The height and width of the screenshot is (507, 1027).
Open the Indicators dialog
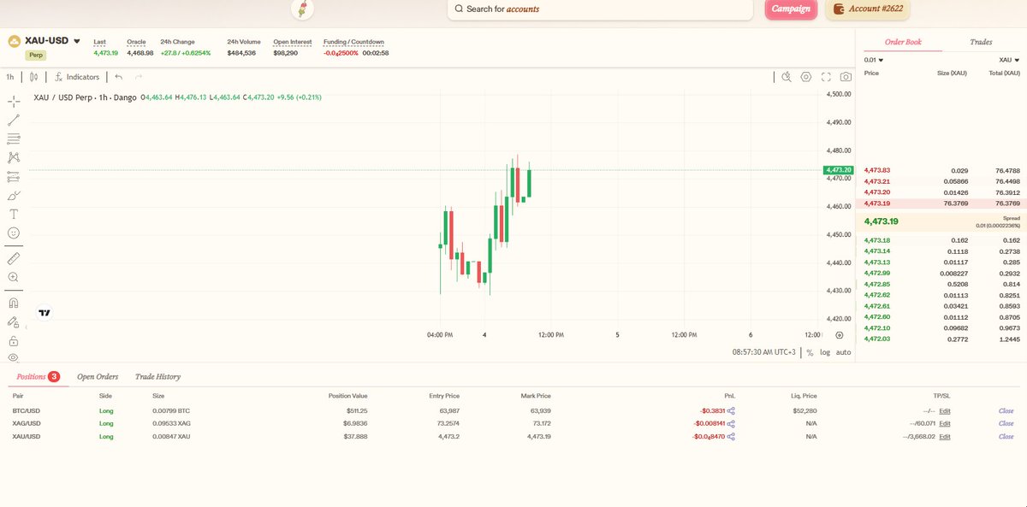click(x=77, y=77)
